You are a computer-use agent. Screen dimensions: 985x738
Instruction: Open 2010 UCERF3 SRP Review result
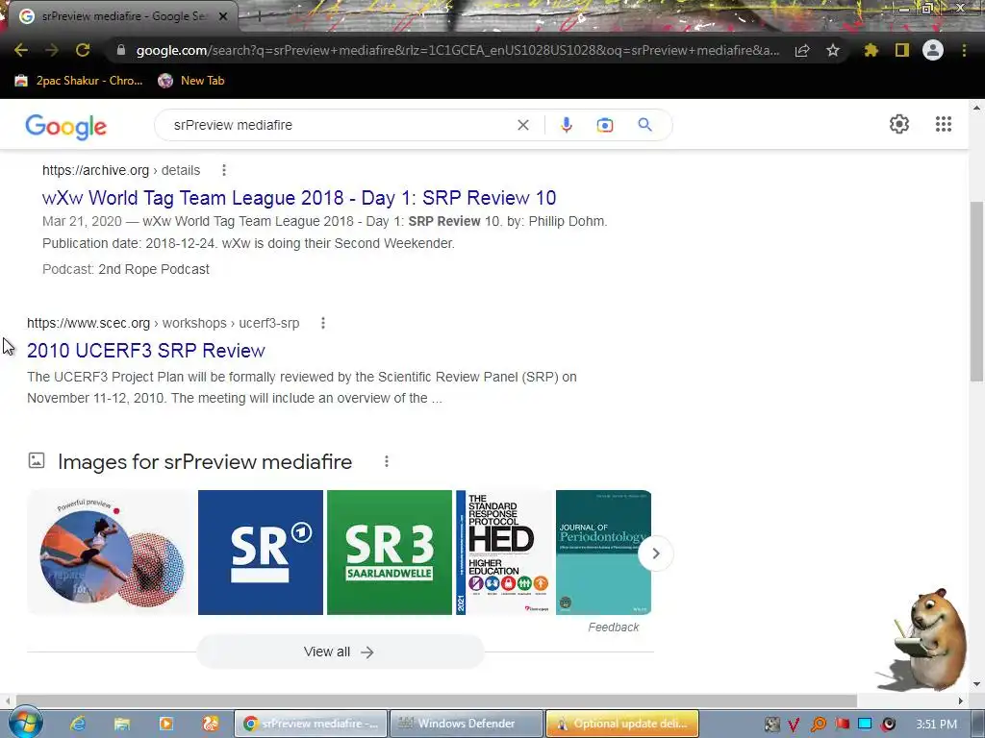(146, 351)
